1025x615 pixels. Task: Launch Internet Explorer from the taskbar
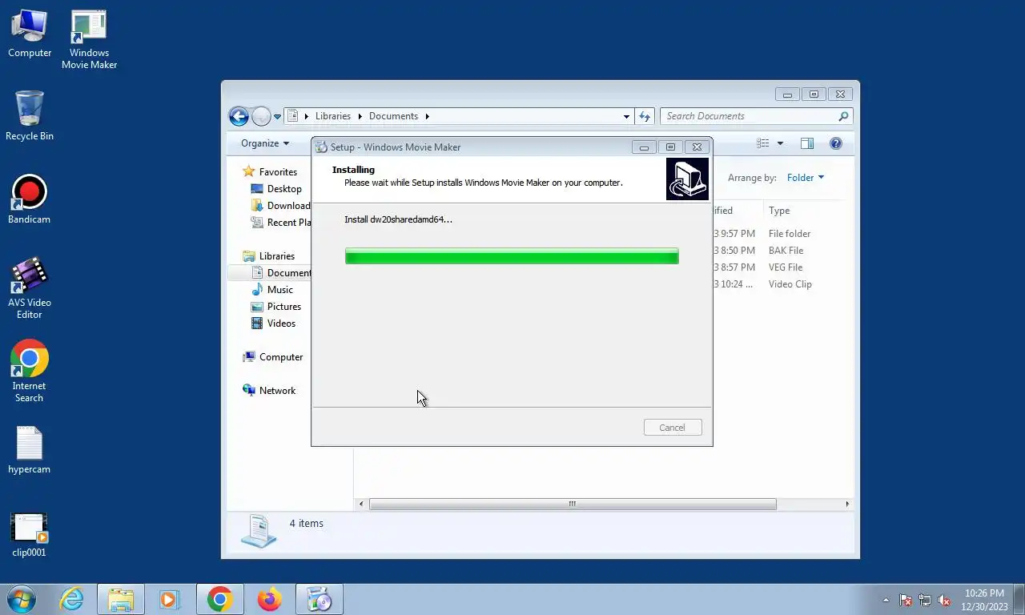[72, 599]
